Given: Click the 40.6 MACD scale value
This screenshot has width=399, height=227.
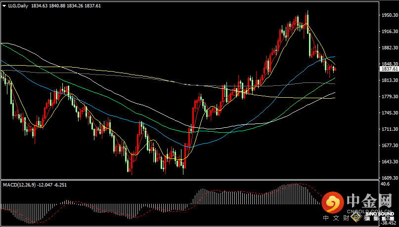Looking at the screenshot, I should (x=386, y=184).
